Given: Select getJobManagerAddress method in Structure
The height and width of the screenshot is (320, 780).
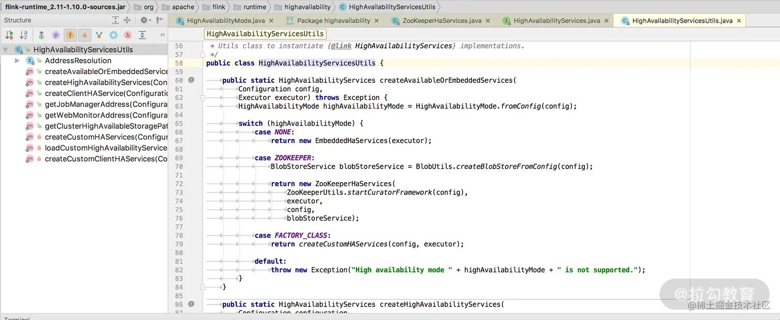Looking at the screenshot, I should click(x=106, y=104).
